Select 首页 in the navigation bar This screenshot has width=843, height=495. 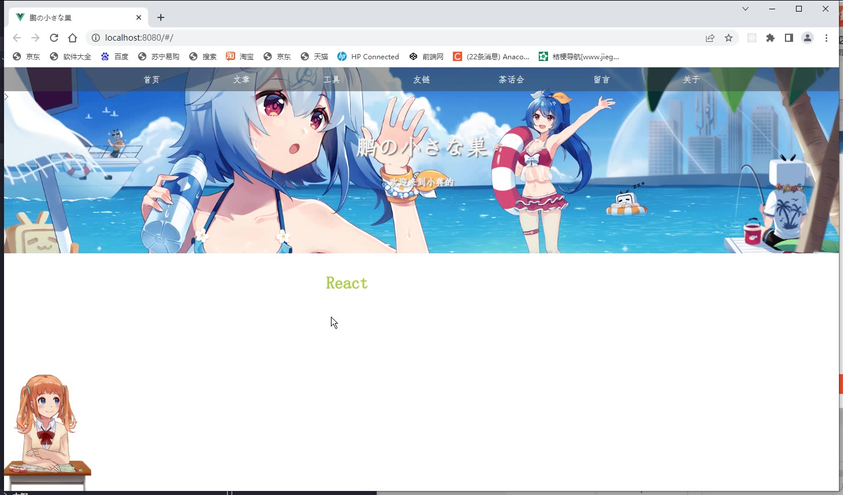point(152,80)
